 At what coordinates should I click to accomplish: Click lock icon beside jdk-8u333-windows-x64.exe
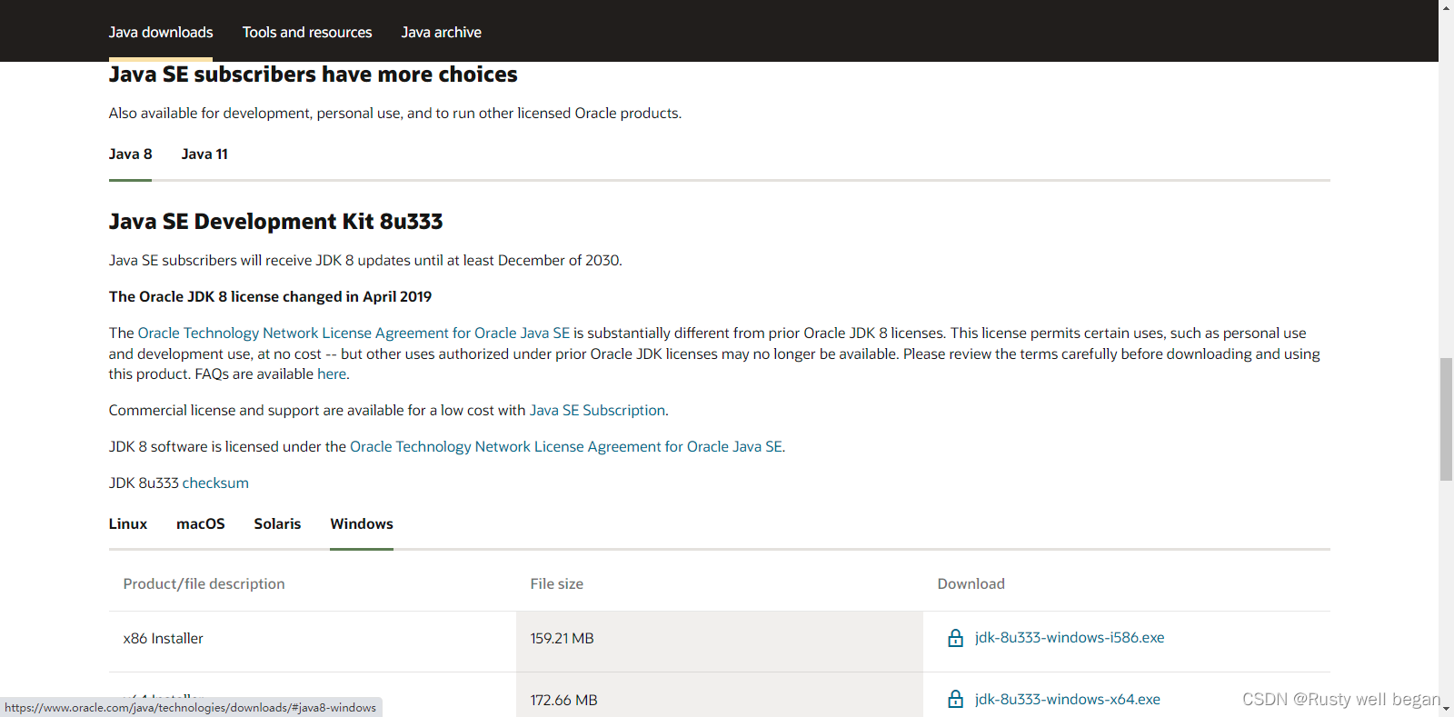tap(955, 699)
